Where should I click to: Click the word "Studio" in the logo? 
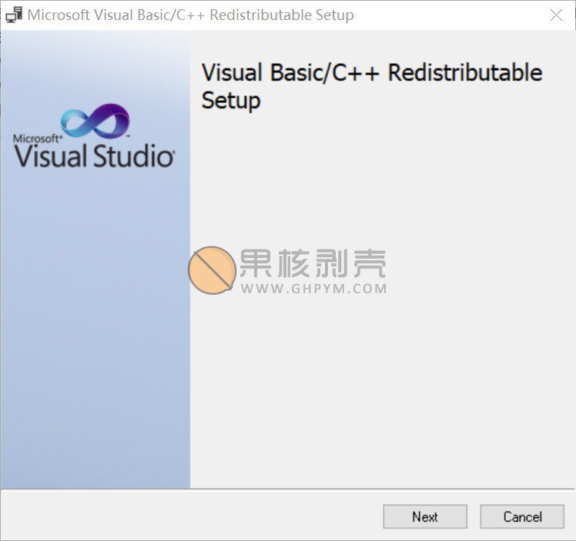133,156
